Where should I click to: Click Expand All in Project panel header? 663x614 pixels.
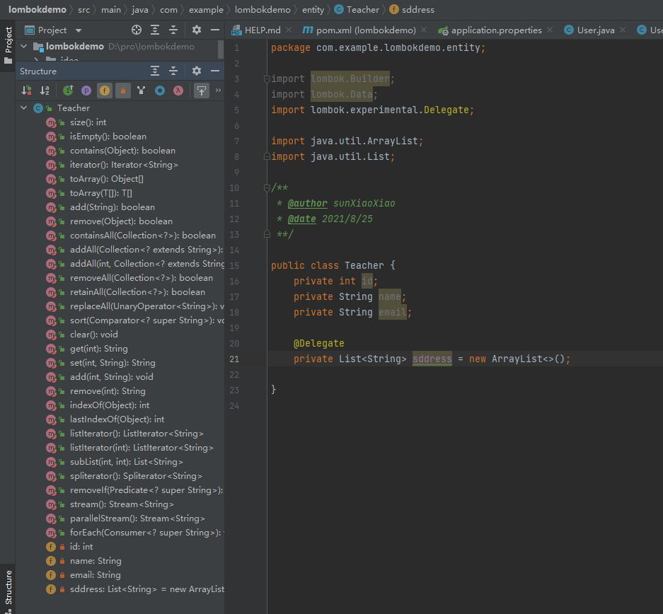click(x=155, y=30)
